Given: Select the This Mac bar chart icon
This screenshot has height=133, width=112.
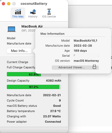Looking at the screenshot, I should click(18, 12).
